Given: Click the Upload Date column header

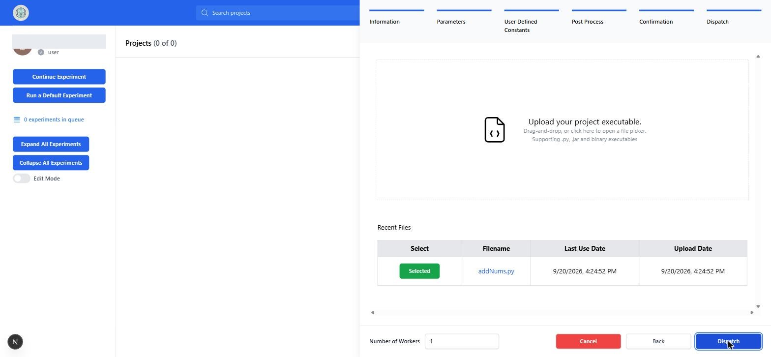Looking at the screenshot, I should (693, 248).
